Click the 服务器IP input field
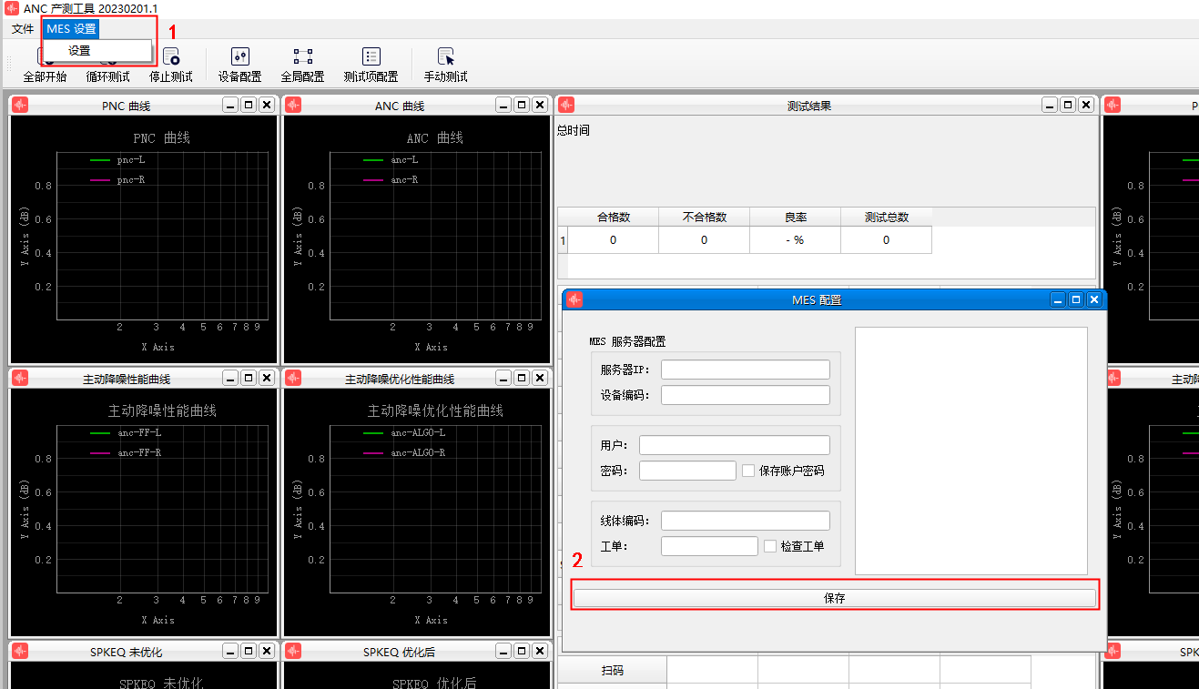 click(746, 370)
